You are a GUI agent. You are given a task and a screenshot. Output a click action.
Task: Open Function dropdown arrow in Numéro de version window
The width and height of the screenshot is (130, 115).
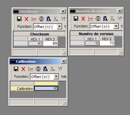[116, 26]
